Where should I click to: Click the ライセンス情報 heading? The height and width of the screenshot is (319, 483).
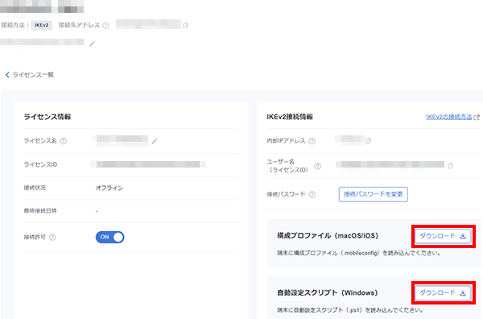47,117
